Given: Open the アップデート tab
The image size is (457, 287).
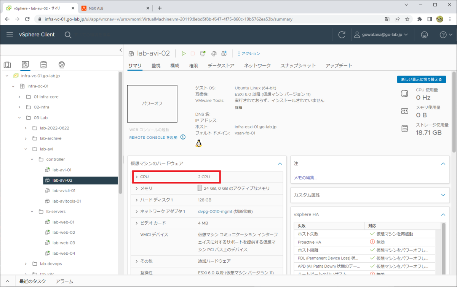Looking at the screenshot, I should click(339, 65).
